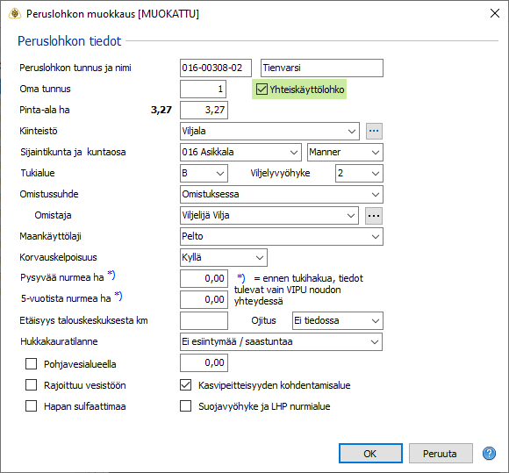
Task: Open the Maankäyttölaji dropdown showing Pelto
Action: (282, 236)
